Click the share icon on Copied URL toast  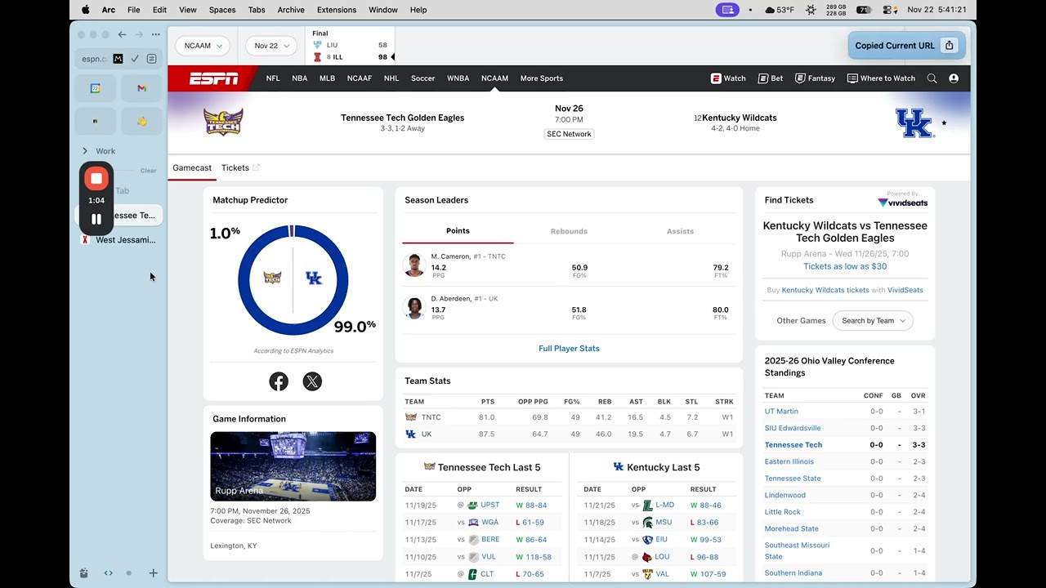[950, 46]
